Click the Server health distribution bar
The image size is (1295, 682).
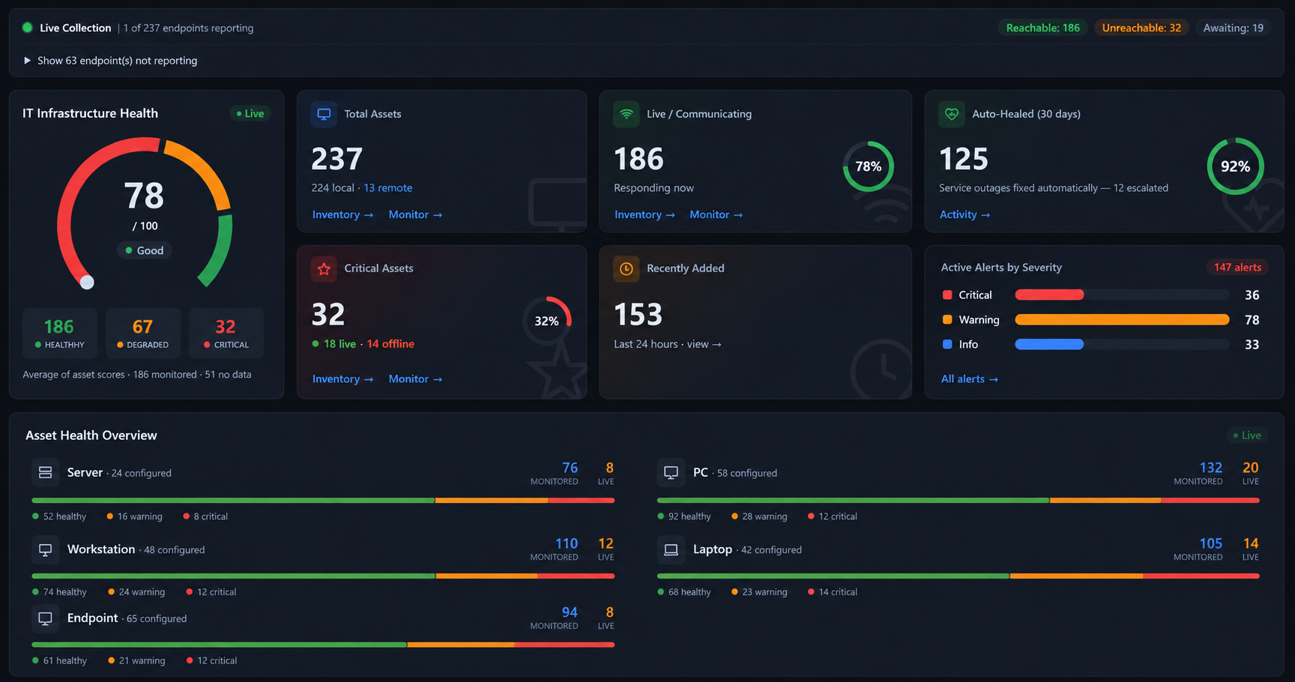click(x=323, y=500)
